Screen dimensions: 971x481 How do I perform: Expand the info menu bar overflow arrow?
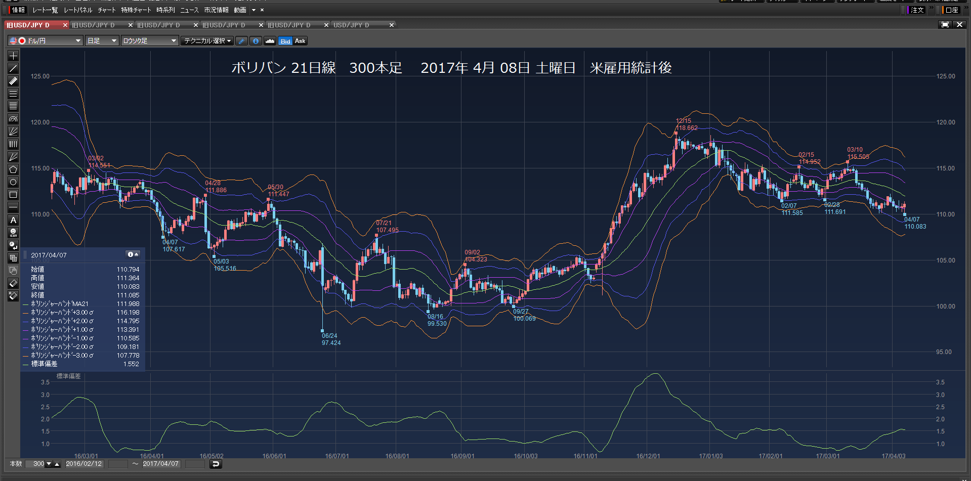254,10
